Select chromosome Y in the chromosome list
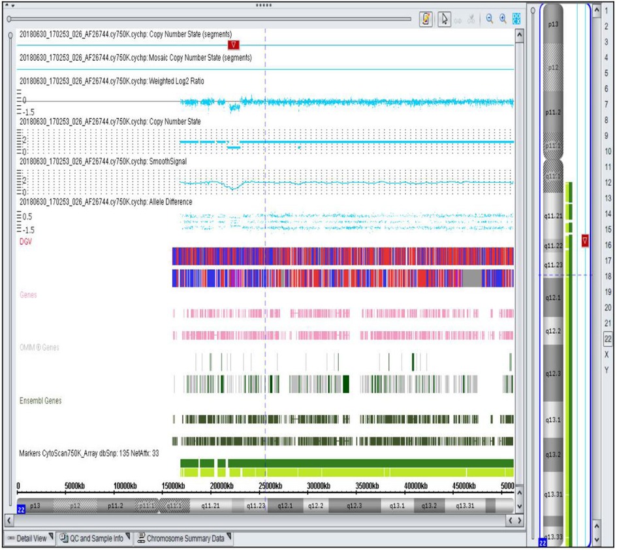The image size is (617, 550). (x=607, y=370)
